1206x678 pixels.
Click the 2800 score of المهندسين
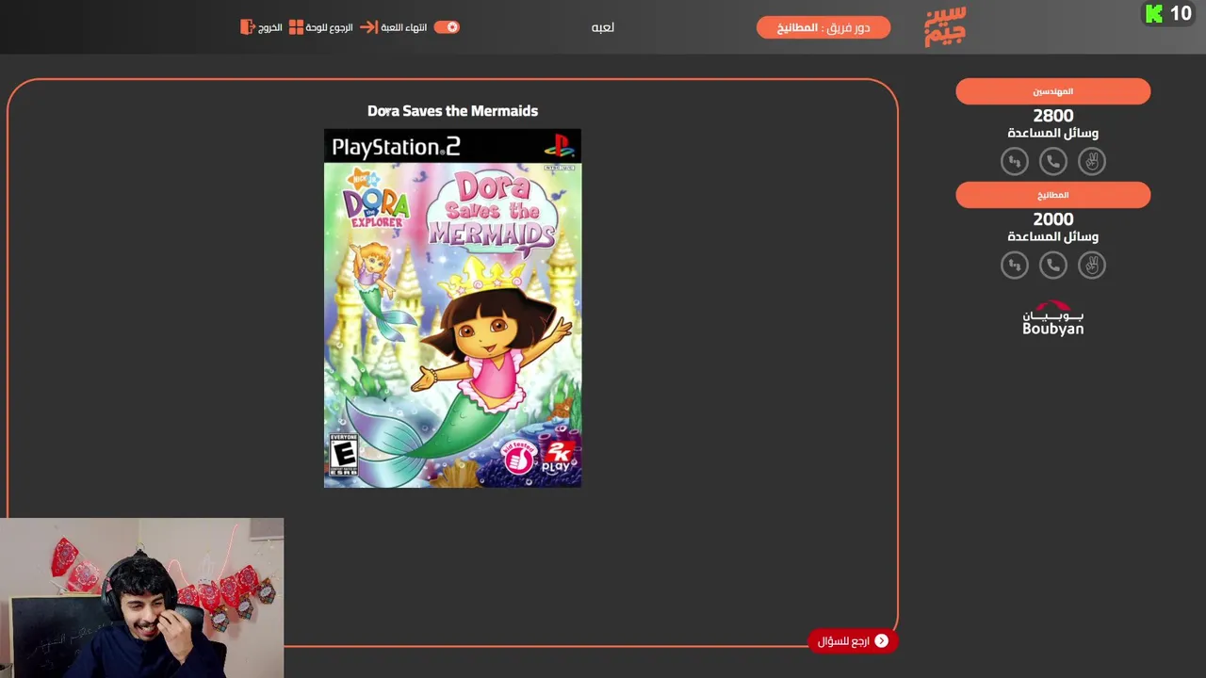tap(1053, 116)
